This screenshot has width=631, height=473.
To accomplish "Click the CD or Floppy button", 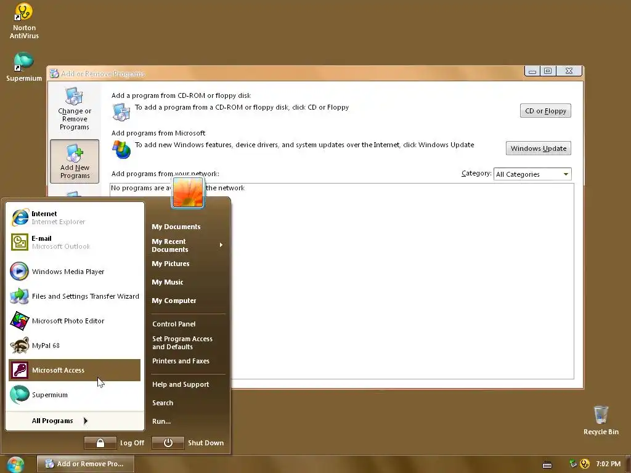I will pyautogui.click(x=545, y=111).
